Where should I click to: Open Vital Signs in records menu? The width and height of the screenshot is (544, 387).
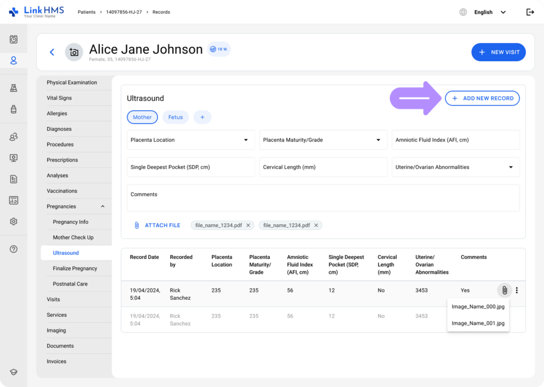pyautogui.click(x=59, y=98)
